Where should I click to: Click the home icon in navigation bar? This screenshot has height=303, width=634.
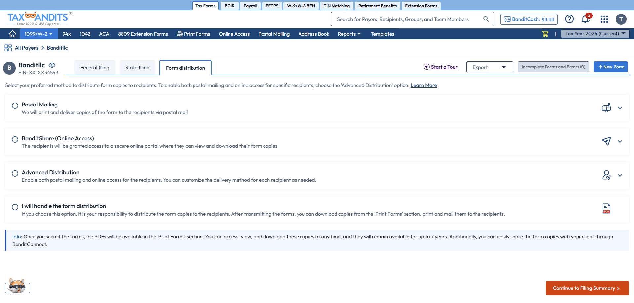point(12,34)
